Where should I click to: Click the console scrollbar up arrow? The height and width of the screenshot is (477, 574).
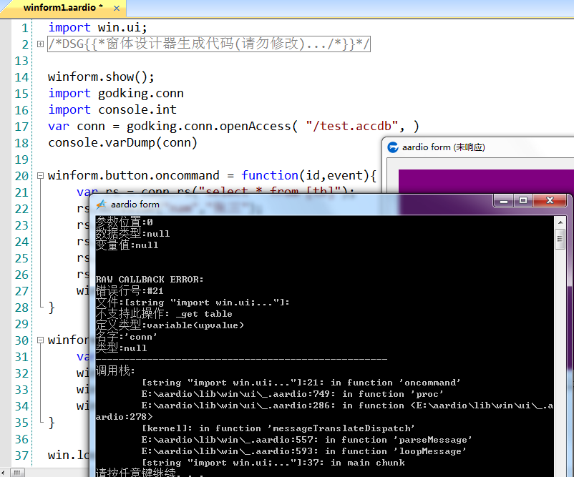tap(560, 222)
